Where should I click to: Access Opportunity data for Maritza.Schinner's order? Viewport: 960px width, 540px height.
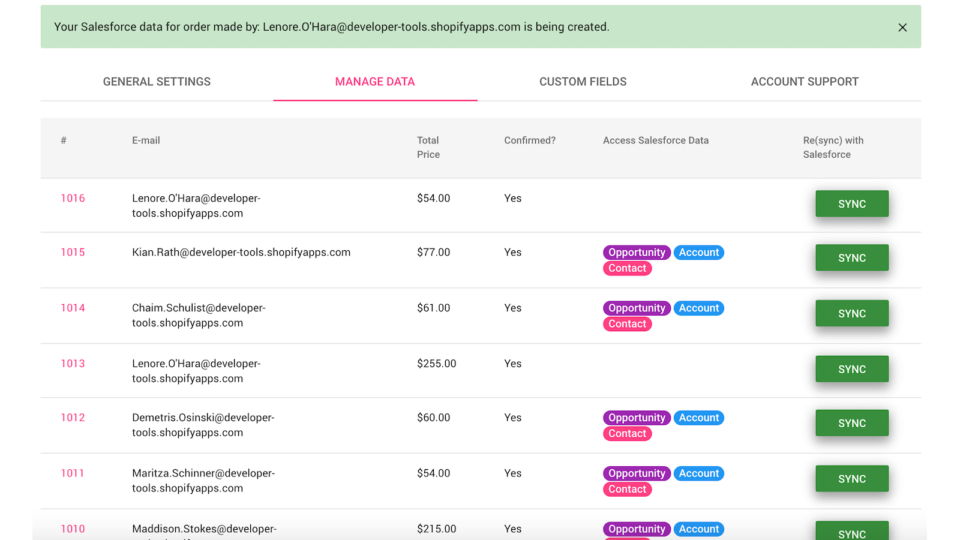click(636, 473)
